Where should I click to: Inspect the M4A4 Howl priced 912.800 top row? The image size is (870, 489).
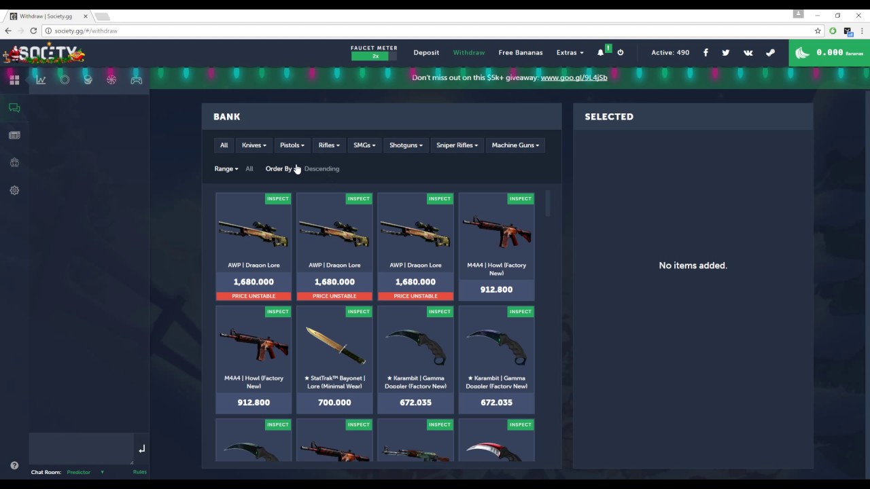(x=520, y=199)
